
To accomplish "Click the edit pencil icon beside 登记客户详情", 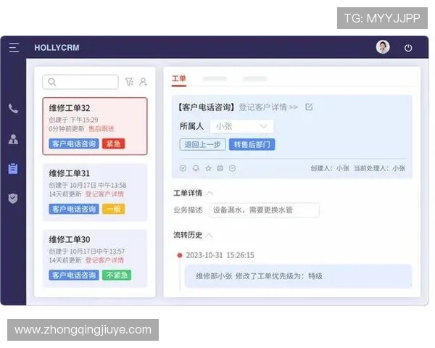I will click(x=309, y=107).
